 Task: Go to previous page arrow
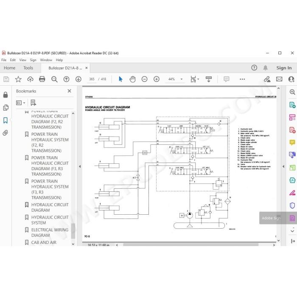[x=66, y=79]
